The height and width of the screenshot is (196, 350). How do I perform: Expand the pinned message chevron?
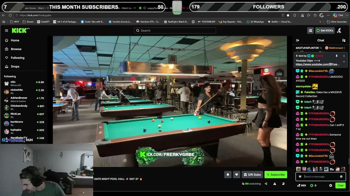344,62
